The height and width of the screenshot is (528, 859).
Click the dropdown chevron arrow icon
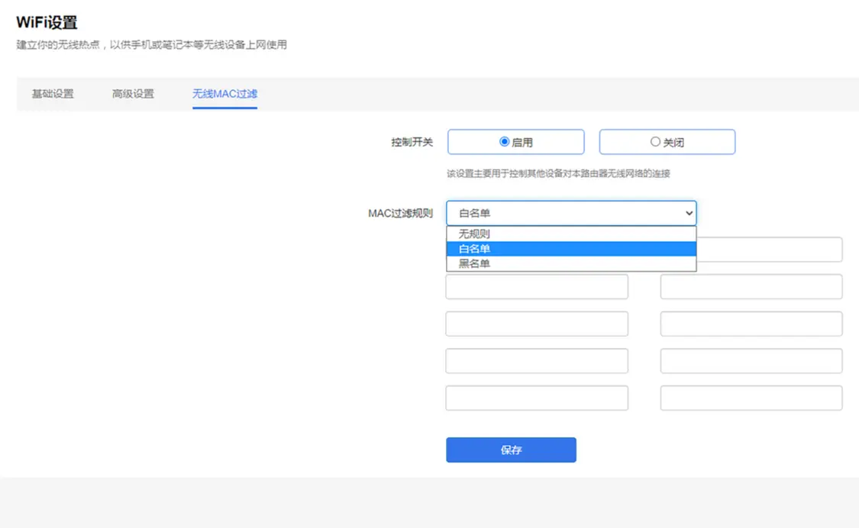click(x=688, y=213)
